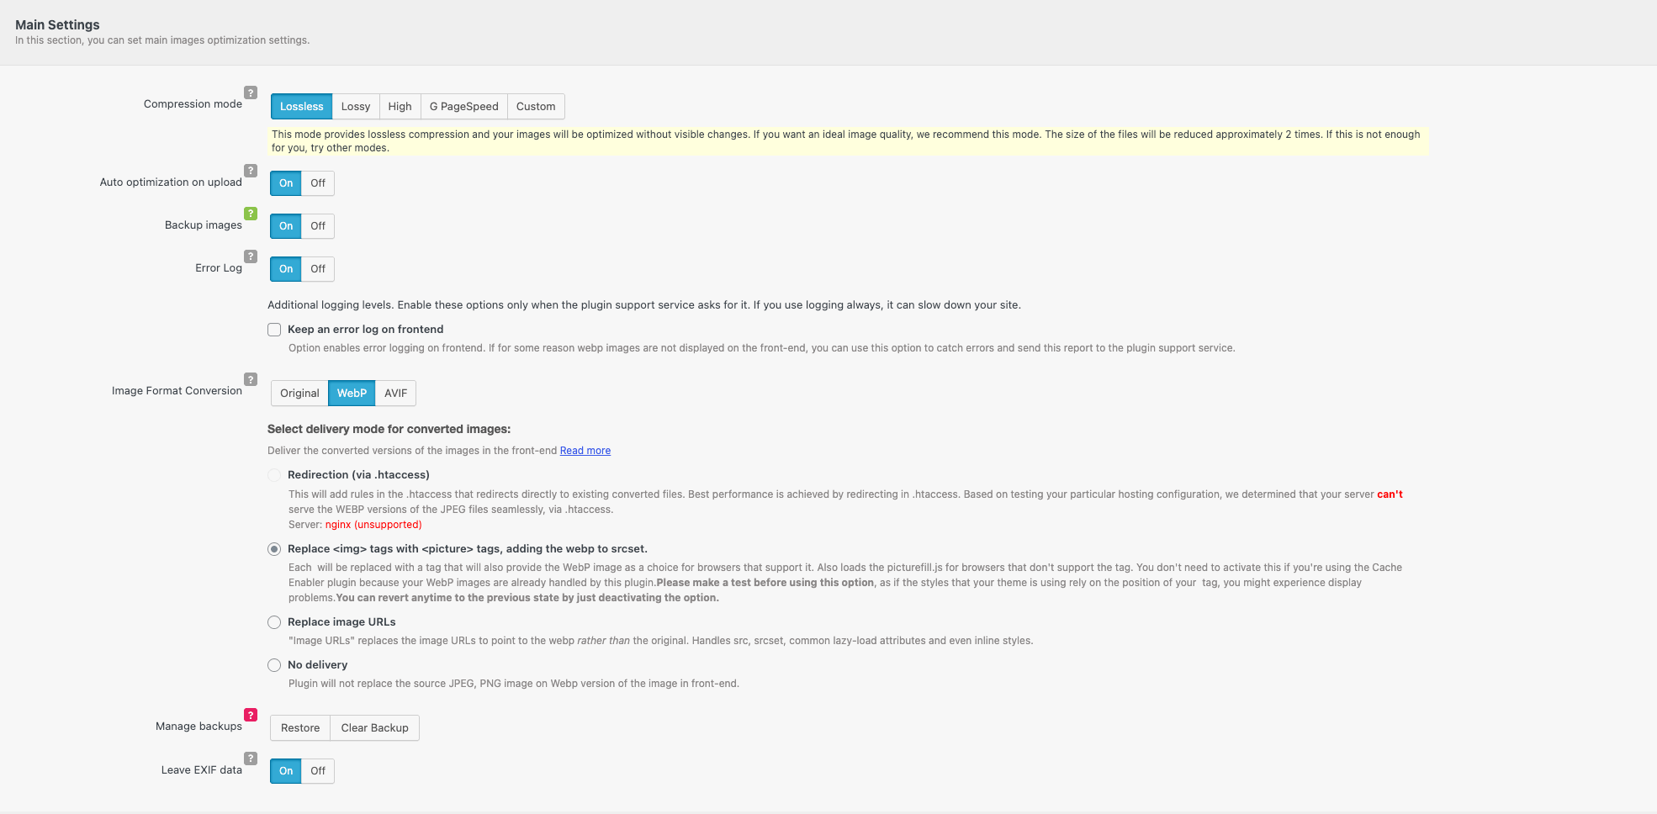The height and width of the screenshot is (814, 1657).
Task: Switch compression mode to Lossy
Action: pyautogui.click(x=356, y=107)
